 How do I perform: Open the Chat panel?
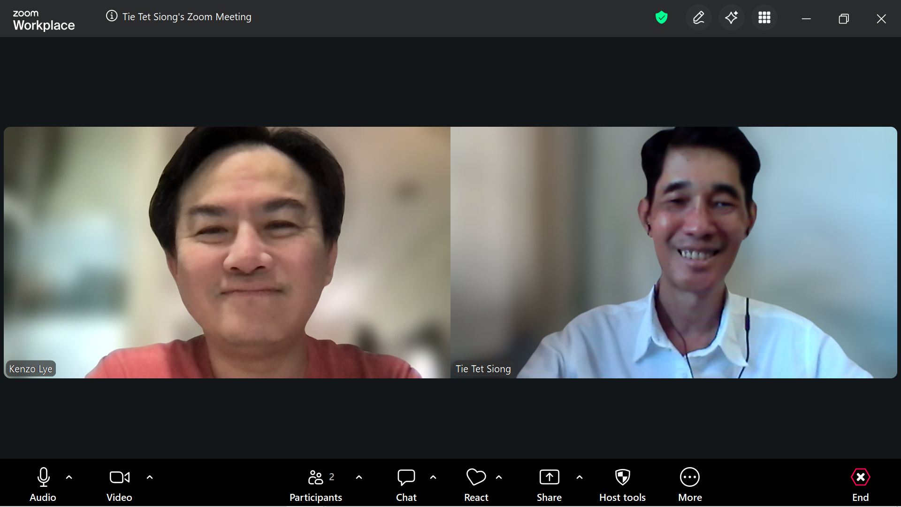(406, 484)
